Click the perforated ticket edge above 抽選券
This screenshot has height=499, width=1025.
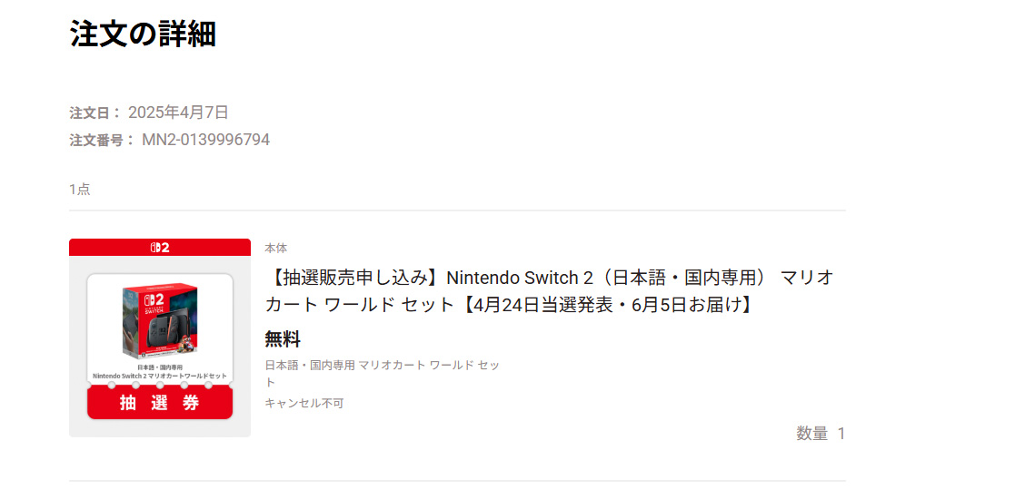pos(160,386)
